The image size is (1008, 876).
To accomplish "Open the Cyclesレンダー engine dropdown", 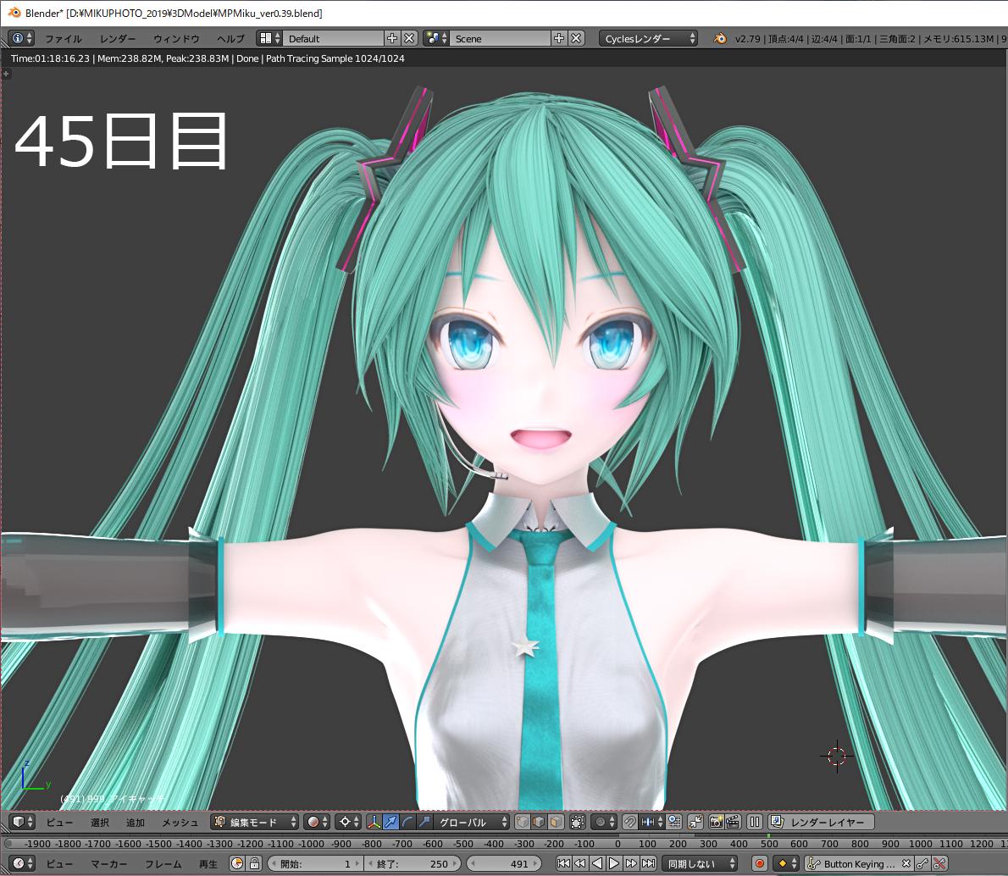I will 648,39.
